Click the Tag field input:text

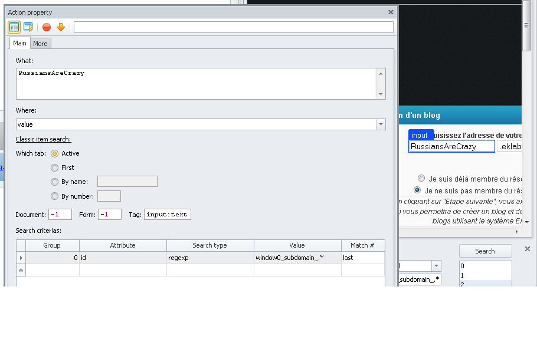[x=168, y=215]
